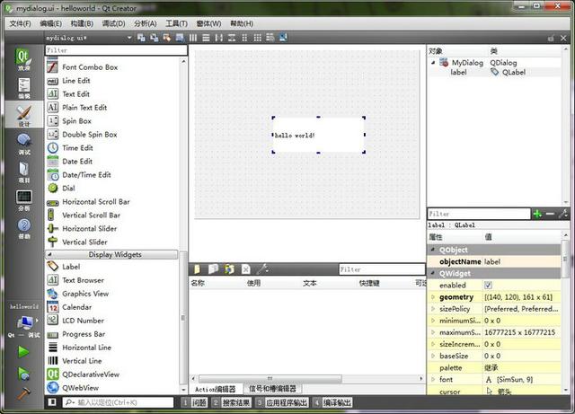Toggle the sidebar show/hide button at bottom-left

coord(51,402)
